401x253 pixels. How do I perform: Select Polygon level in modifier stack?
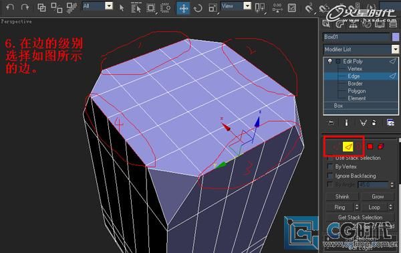coord(356,91)
